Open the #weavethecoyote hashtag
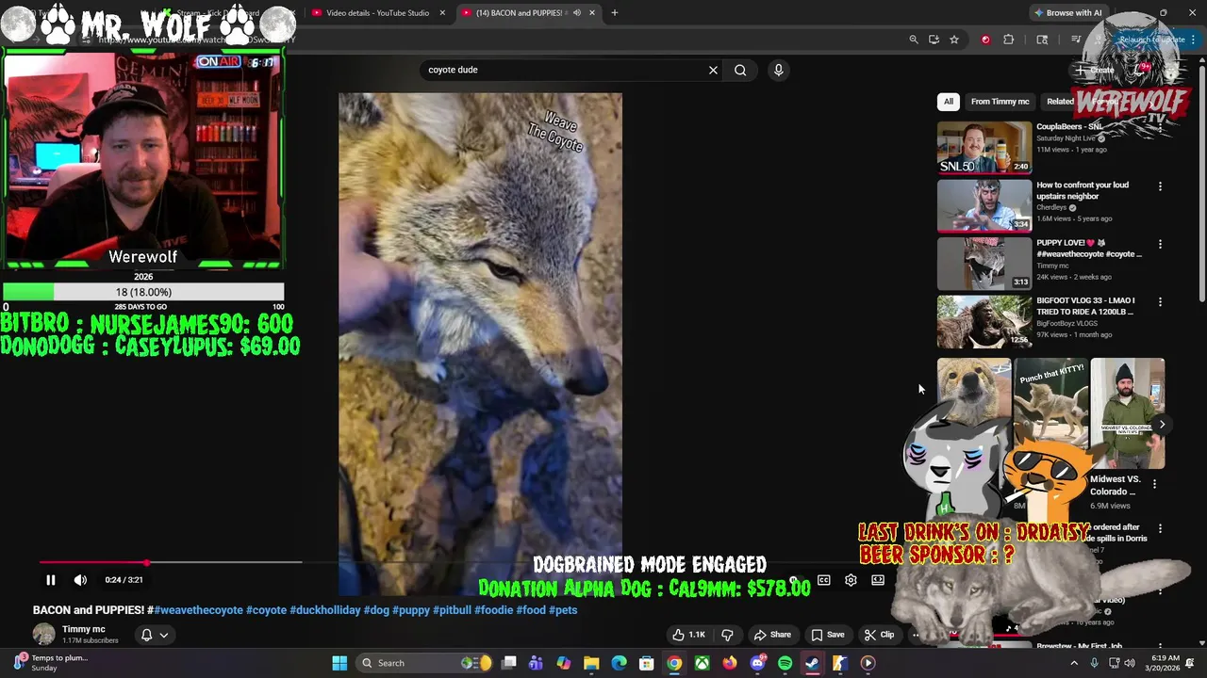Screen dimensions: 1207x678 pos(198,610)
